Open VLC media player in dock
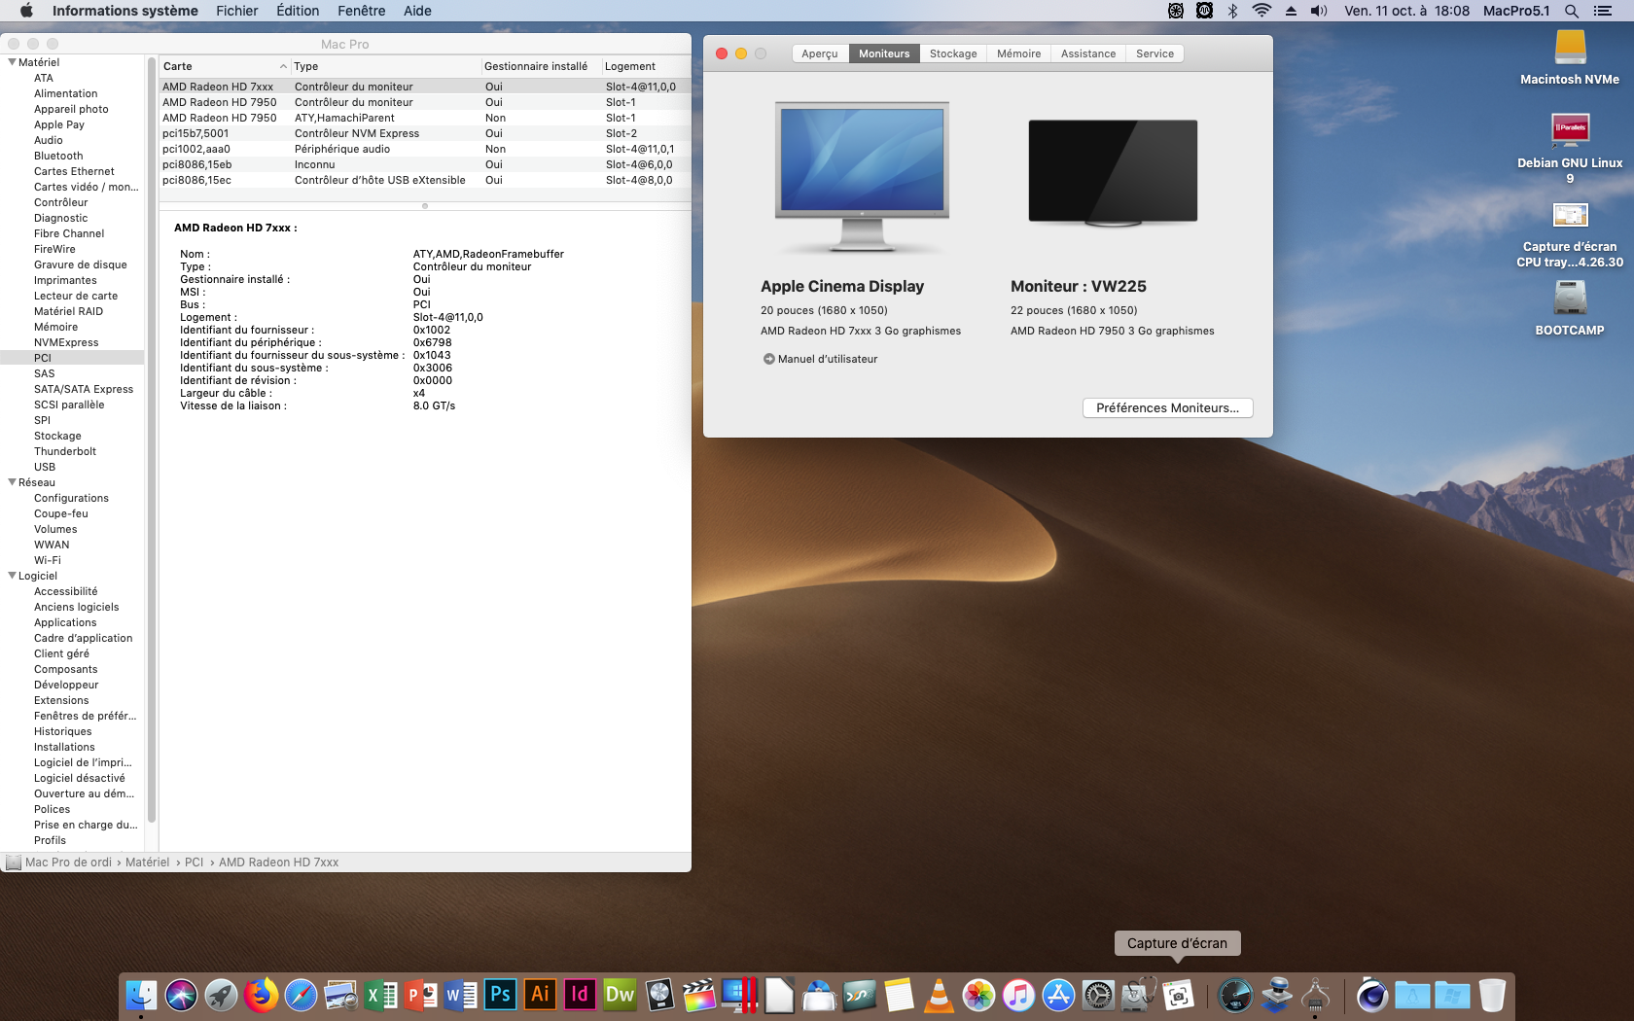Viewport: 1634px width, 1021px height. point(939,995)
